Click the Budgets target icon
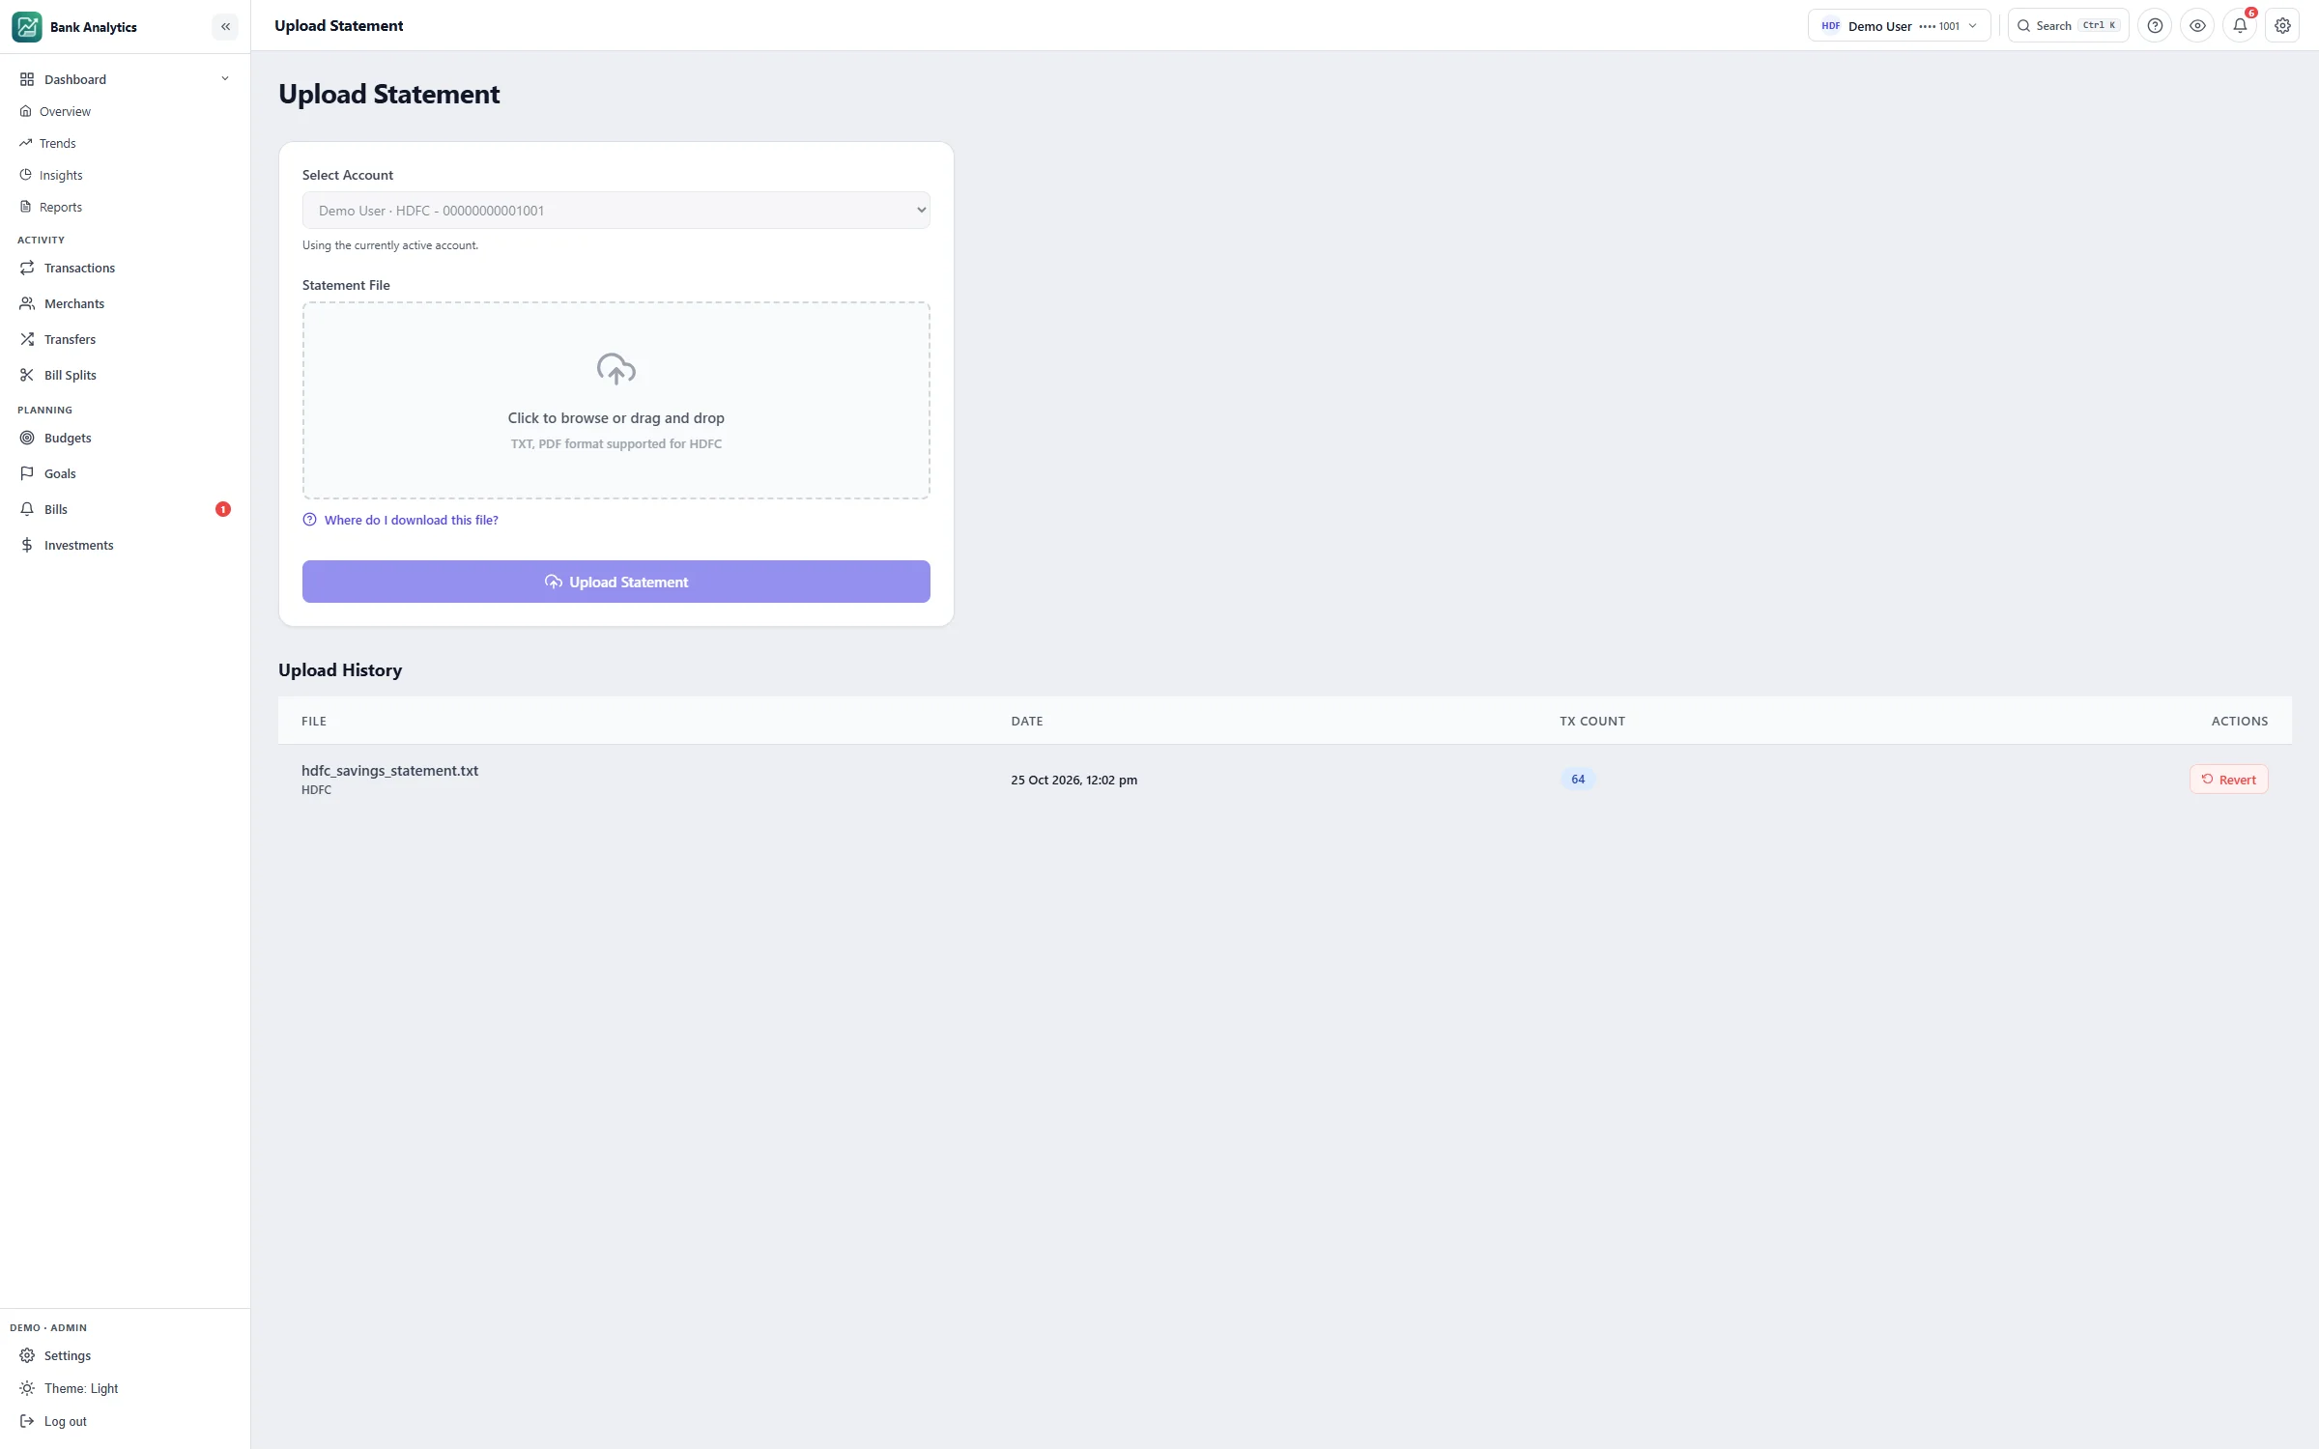2319x1449 pixels. 27,438
